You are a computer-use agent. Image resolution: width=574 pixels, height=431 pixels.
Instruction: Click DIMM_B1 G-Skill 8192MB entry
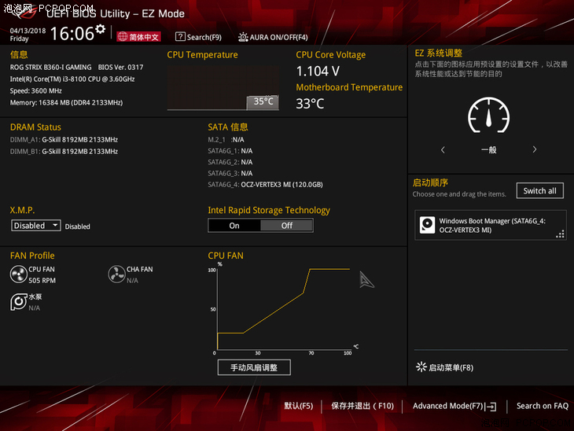(x=64, y=151)
